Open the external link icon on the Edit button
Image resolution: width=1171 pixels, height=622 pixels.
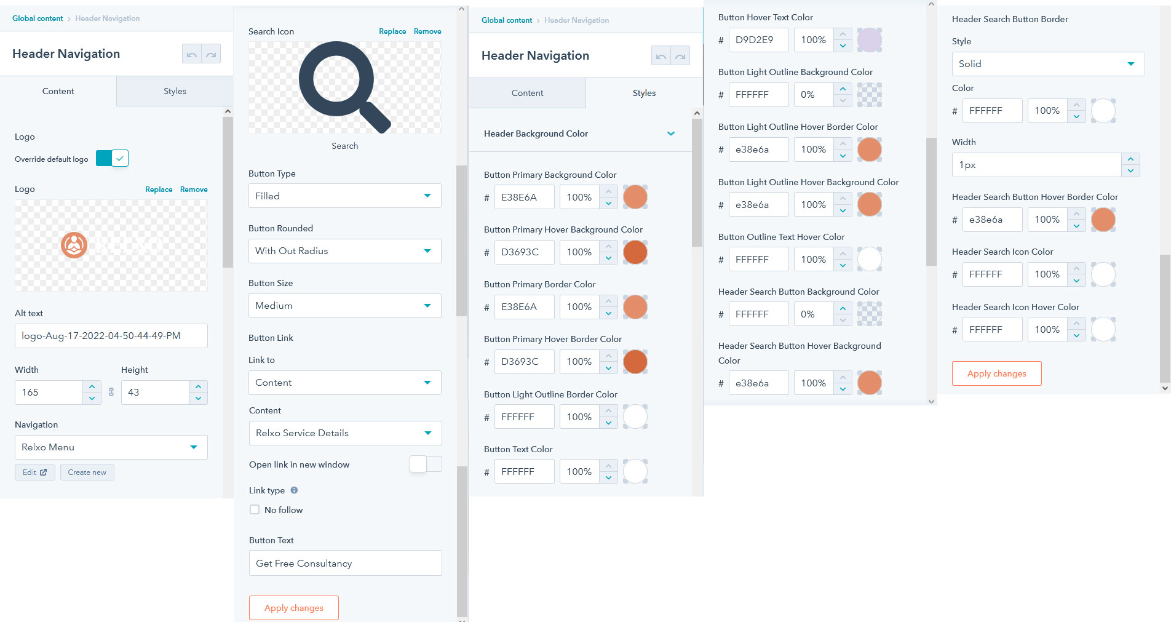coord(43,472)
